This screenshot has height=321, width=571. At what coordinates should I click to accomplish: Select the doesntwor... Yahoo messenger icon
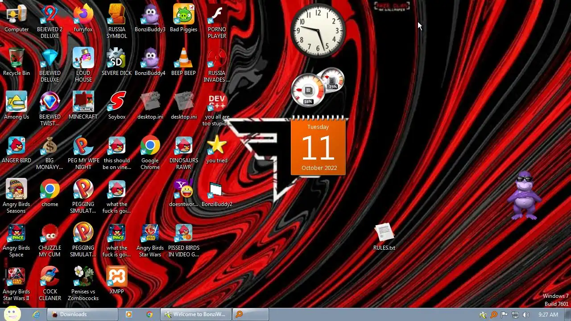(184, 193)
